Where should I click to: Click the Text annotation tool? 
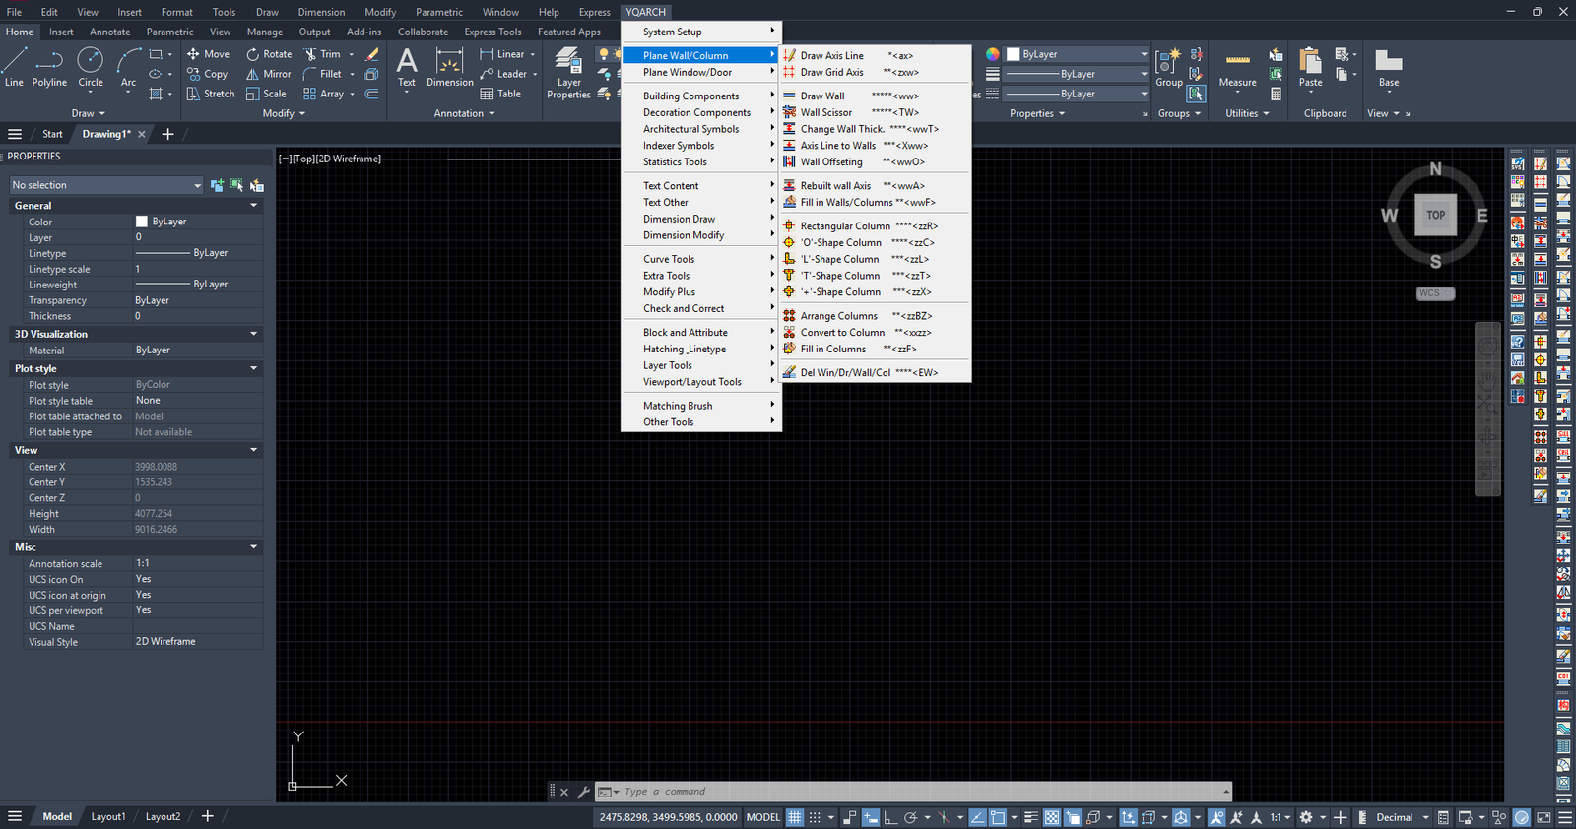pos(407,67)
